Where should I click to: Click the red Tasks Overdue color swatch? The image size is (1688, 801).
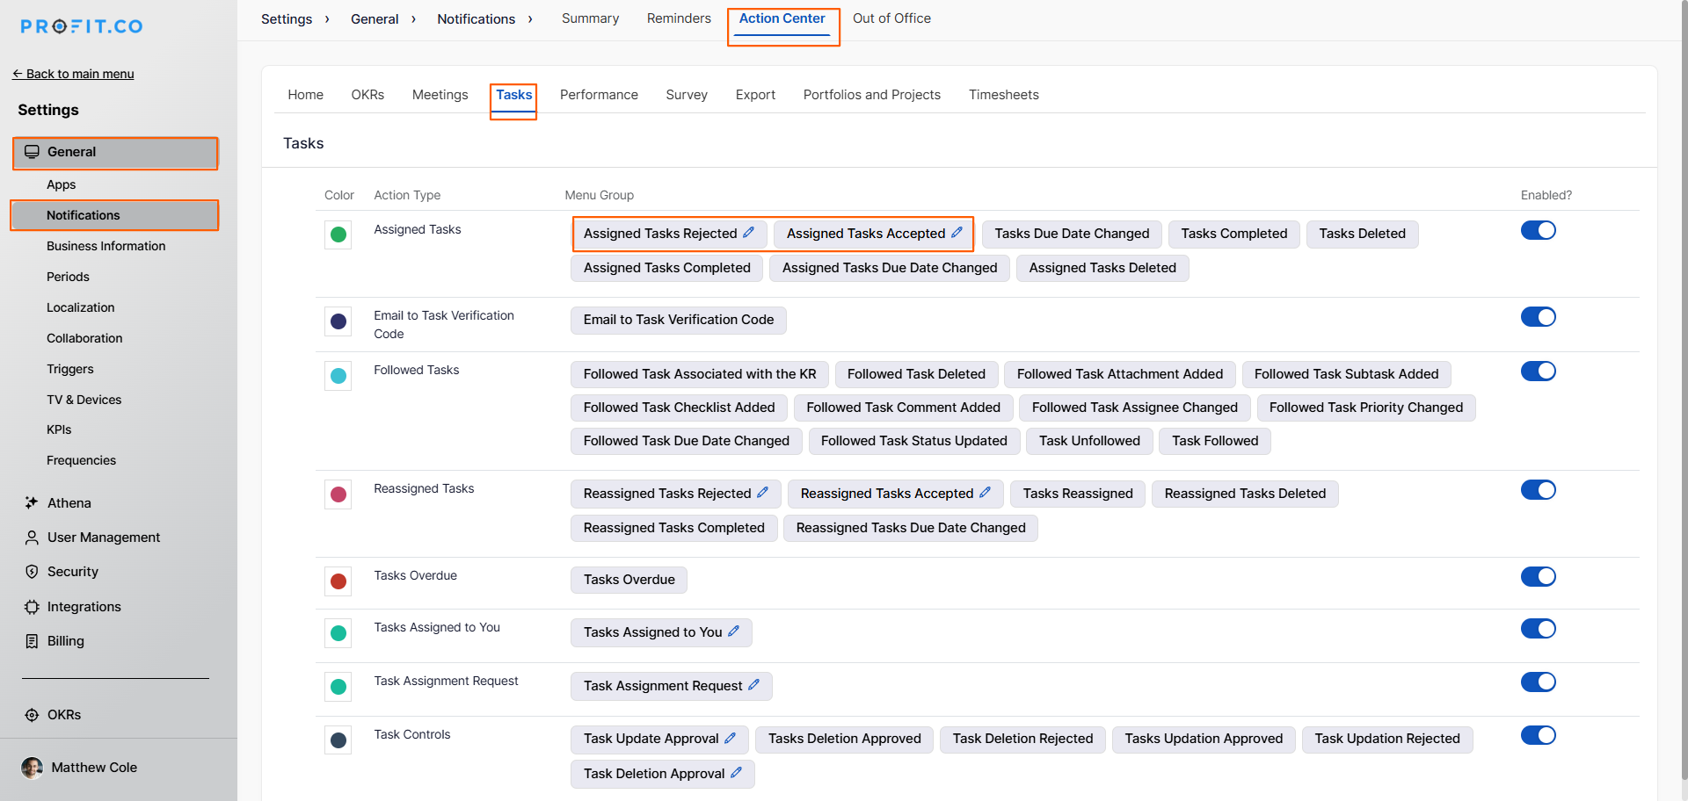(338, 581)
